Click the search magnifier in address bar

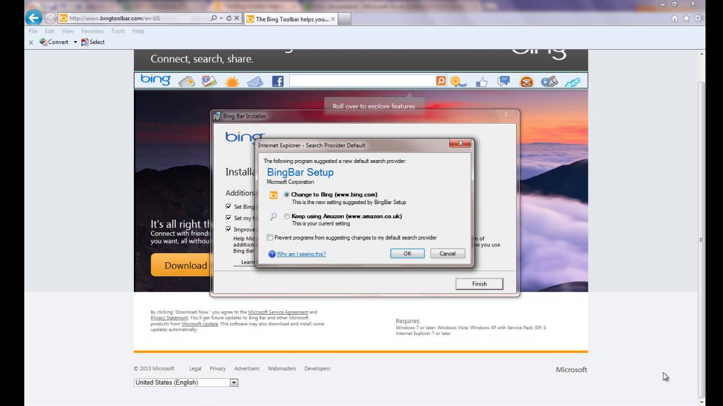point(214,18)
